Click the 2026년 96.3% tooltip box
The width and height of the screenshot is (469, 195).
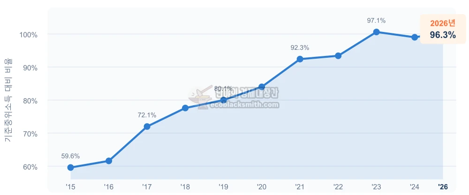[x=443, y=29]
